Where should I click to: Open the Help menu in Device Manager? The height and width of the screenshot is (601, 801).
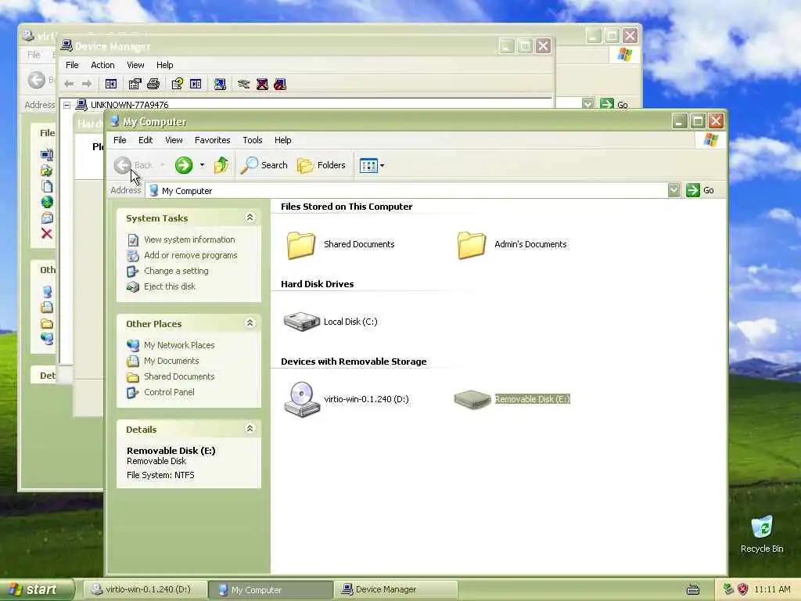(x=164, y=65)
